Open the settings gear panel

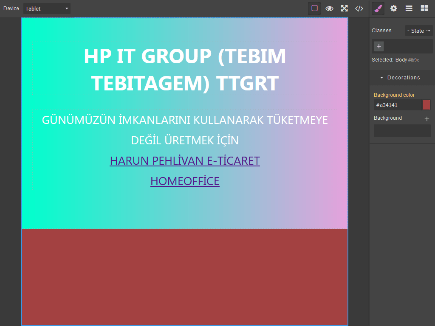(393, 8)
